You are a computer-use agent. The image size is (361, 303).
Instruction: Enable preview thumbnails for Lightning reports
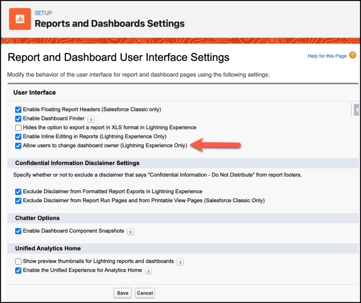click(19, 261)
